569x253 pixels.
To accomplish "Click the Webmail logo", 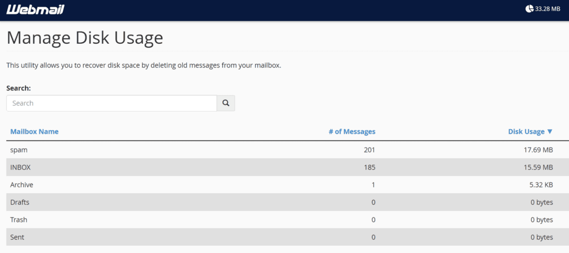I will click(x=35, y=9).
